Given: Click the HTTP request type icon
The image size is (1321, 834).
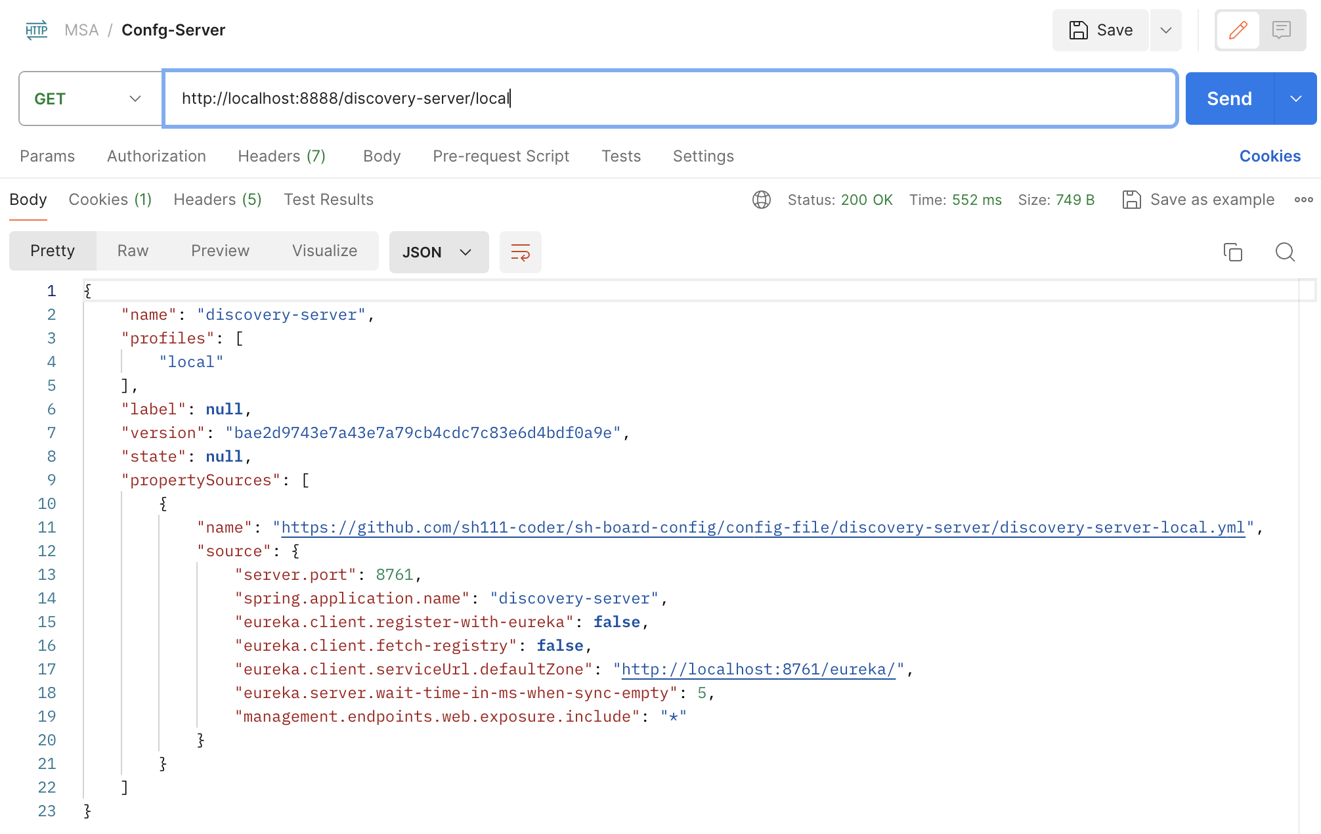Looking at the screenshot, I should 37,30.
